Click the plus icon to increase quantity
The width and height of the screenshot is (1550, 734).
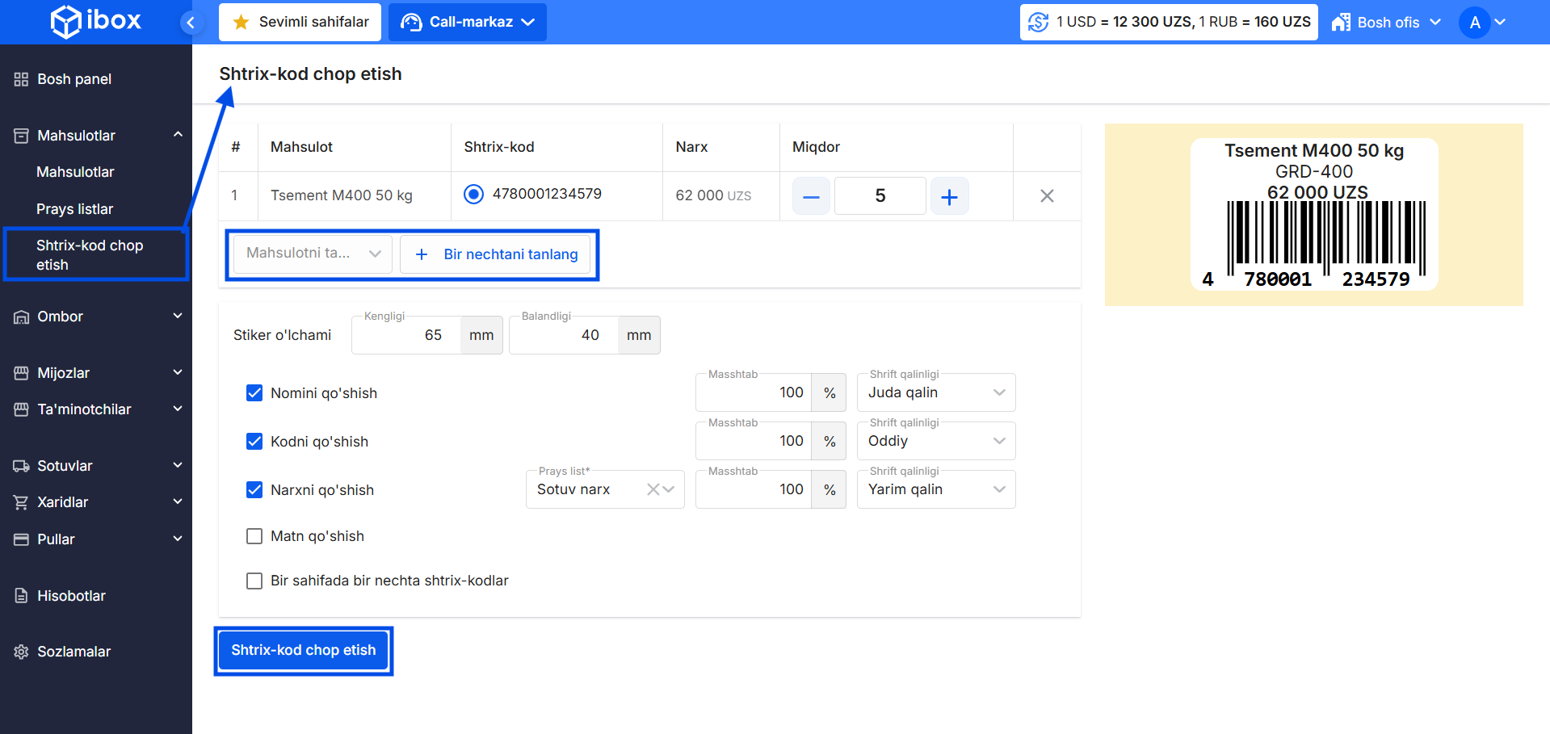[949, 196]
